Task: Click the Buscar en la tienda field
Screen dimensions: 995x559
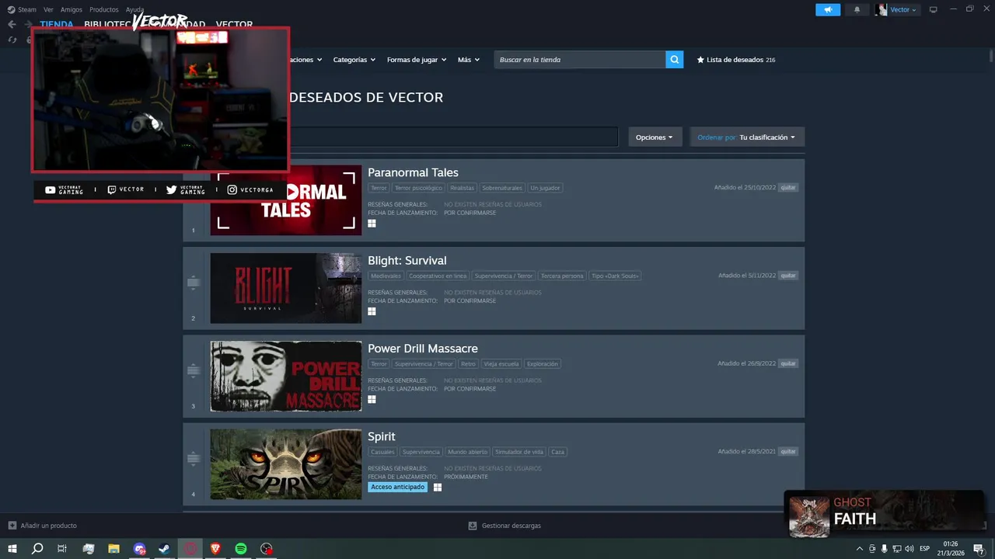Action: [580, 60]
